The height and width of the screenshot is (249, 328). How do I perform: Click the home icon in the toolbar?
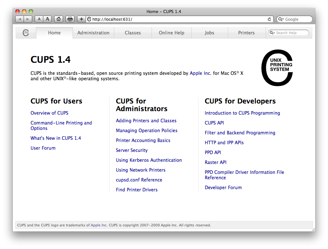(59, 19)
